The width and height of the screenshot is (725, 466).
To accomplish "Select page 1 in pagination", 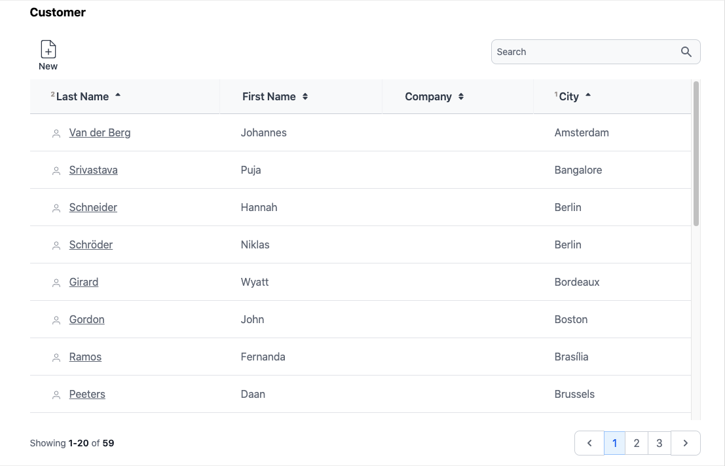I will 614,443.
